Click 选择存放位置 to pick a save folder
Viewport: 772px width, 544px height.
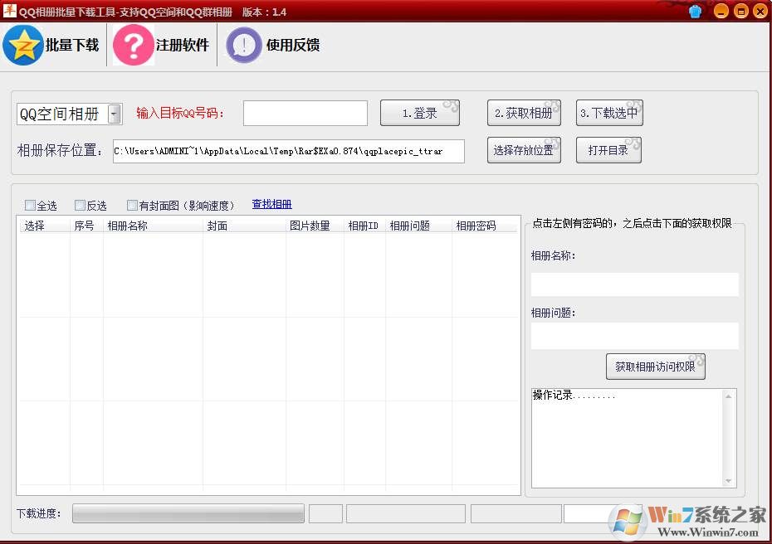pos(523,150)
